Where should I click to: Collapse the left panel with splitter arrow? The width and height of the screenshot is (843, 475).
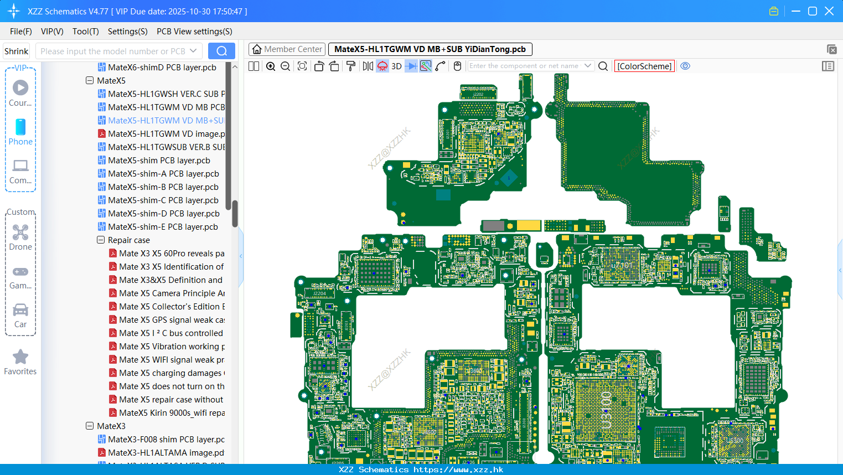coord(241,256)
